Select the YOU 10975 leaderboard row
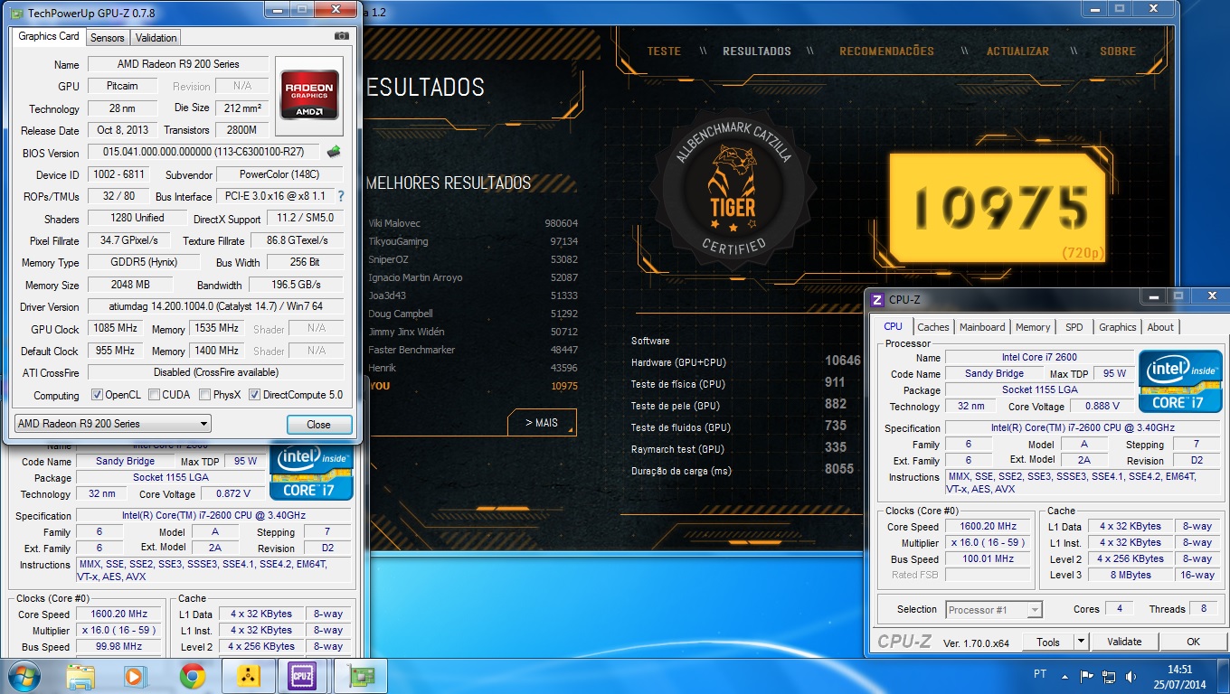The image size is (1230, 694). click(x=473, y=386)
